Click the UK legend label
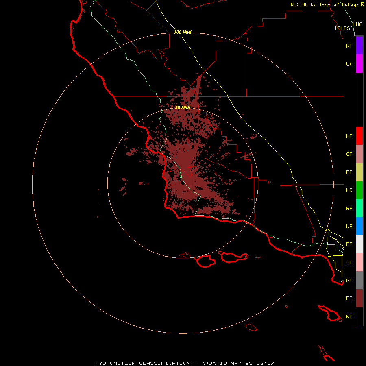This screenshot has width=366, height=366. (349, 64)
